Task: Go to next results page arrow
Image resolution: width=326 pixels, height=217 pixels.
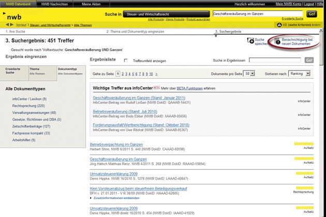Action: (x=156, y=74)
